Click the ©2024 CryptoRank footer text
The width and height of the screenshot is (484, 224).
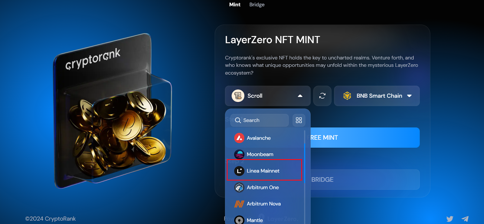pos(51,219)
